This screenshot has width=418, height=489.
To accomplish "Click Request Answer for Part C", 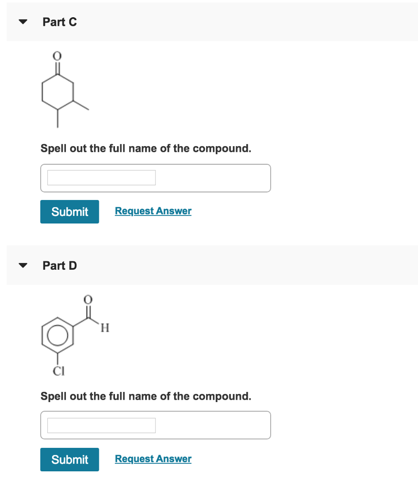I will tap(153, 211).
